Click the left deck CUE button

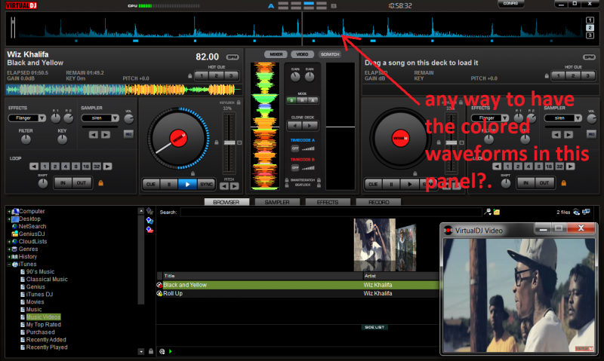pyautogui.click(x=151, y=184)
